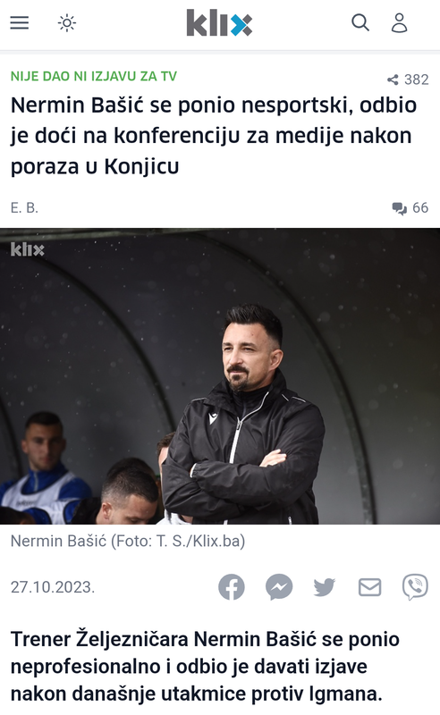
Task: Click the photo caption crediting Klix.ba
Action: pyautogui.click(x=128, y=542)
